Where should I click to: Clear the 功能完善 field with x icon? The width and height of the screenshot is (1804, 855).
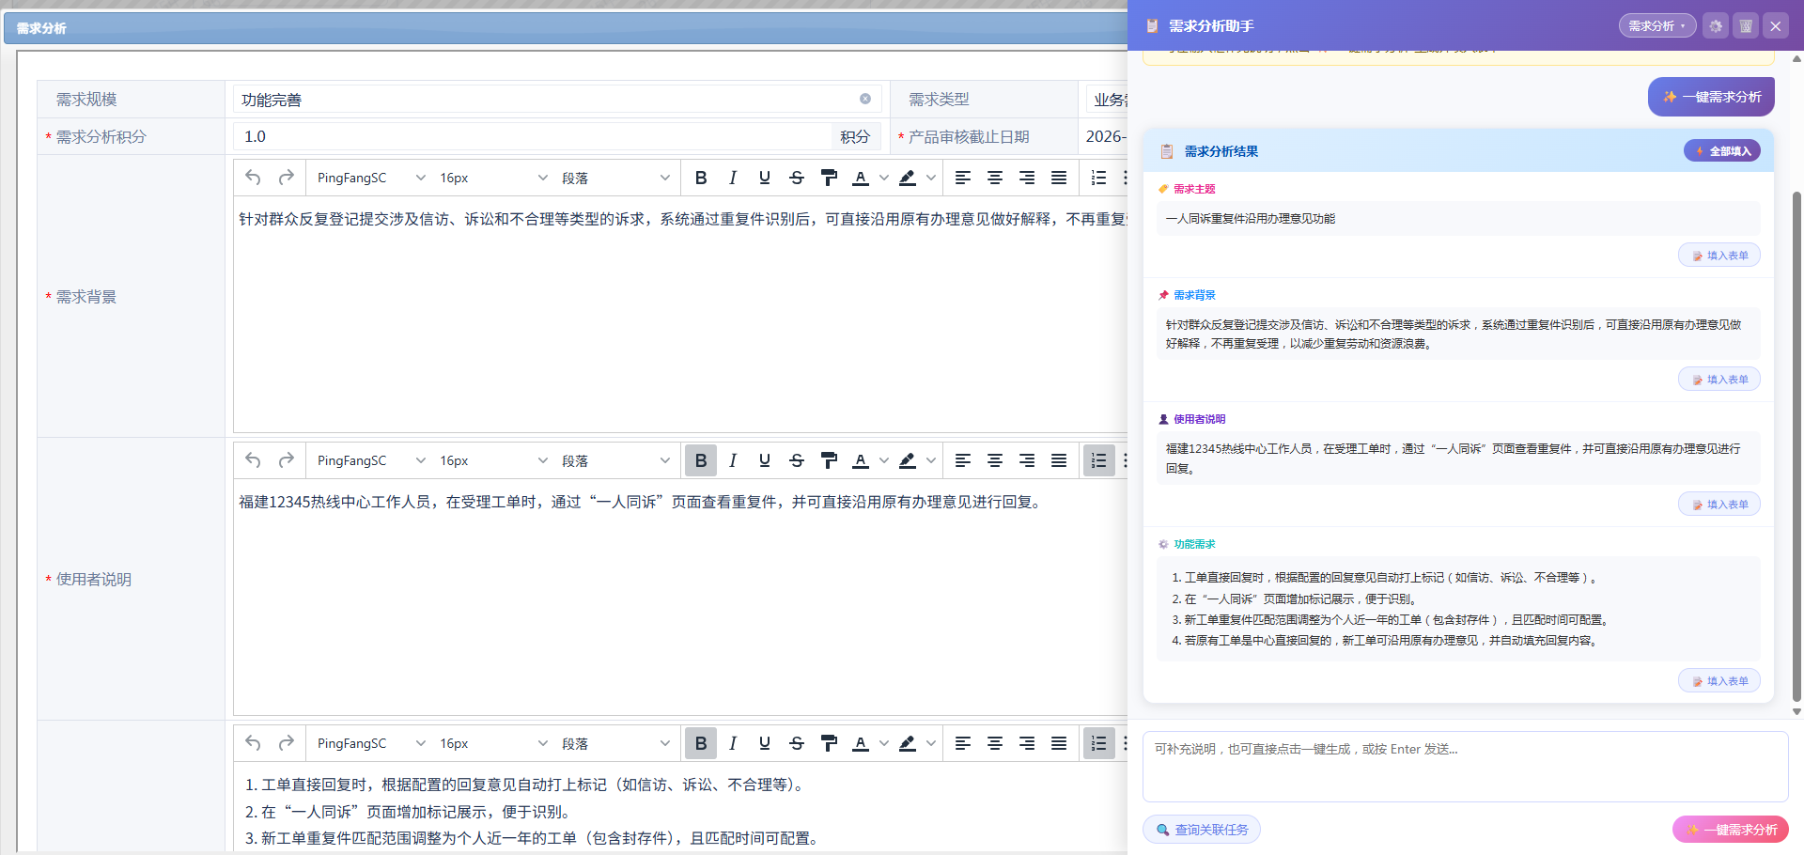865,99
